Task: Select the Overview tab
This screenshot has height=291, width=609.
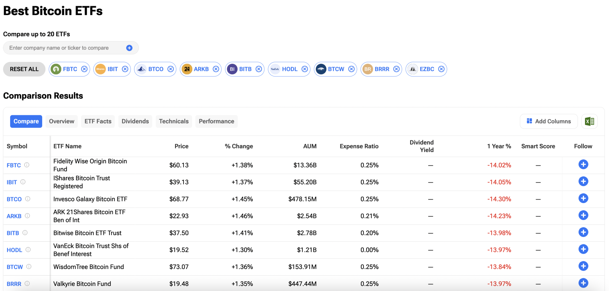Action: pos(61,121)
